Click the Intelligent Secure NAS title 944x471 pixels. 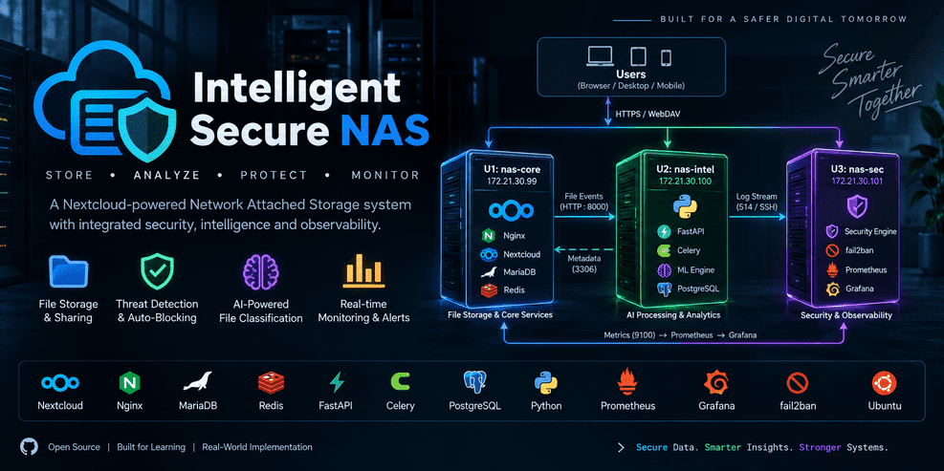tap(310, 108)
